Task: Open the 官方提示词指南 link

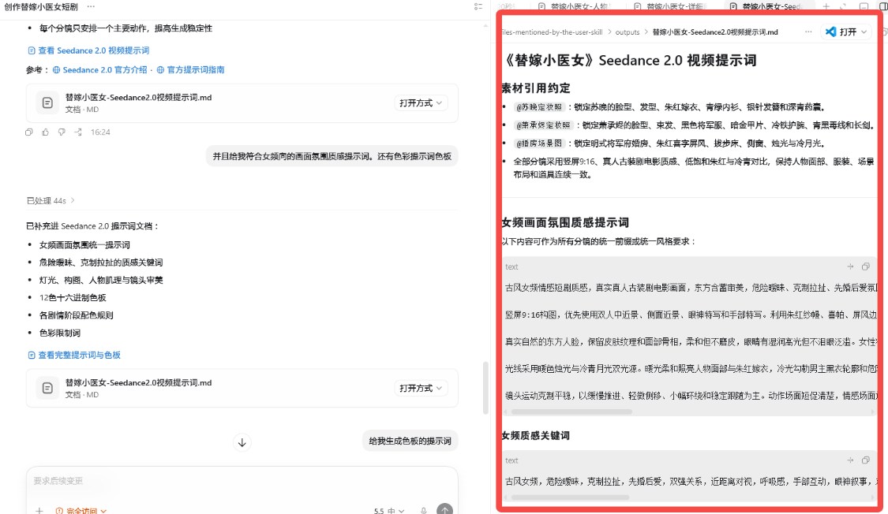Action: (x=190, y=70)
